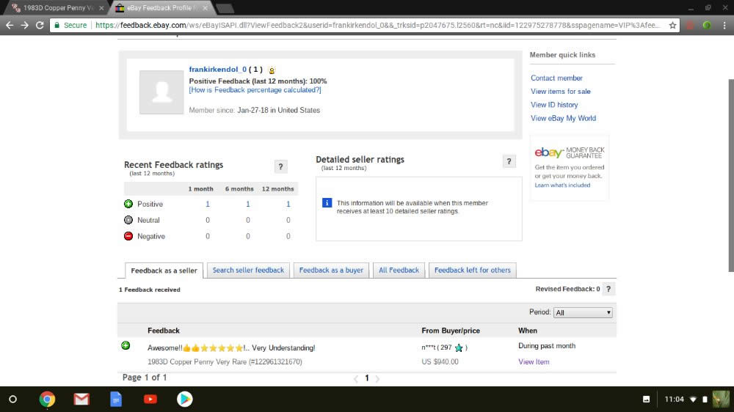This screenshot has width=734, height=412.
Task: Open Google Play Store from the shelf
Action: coord(184,400)
